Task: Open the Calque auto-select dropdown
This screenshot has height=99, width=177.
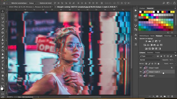Action: (x=32, y=3)
